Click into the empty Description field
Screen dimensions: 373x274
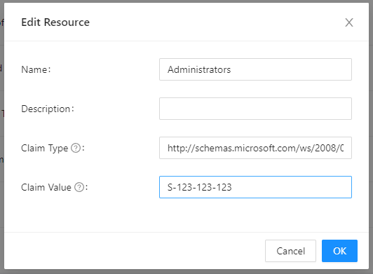click(x=255, y=109)
